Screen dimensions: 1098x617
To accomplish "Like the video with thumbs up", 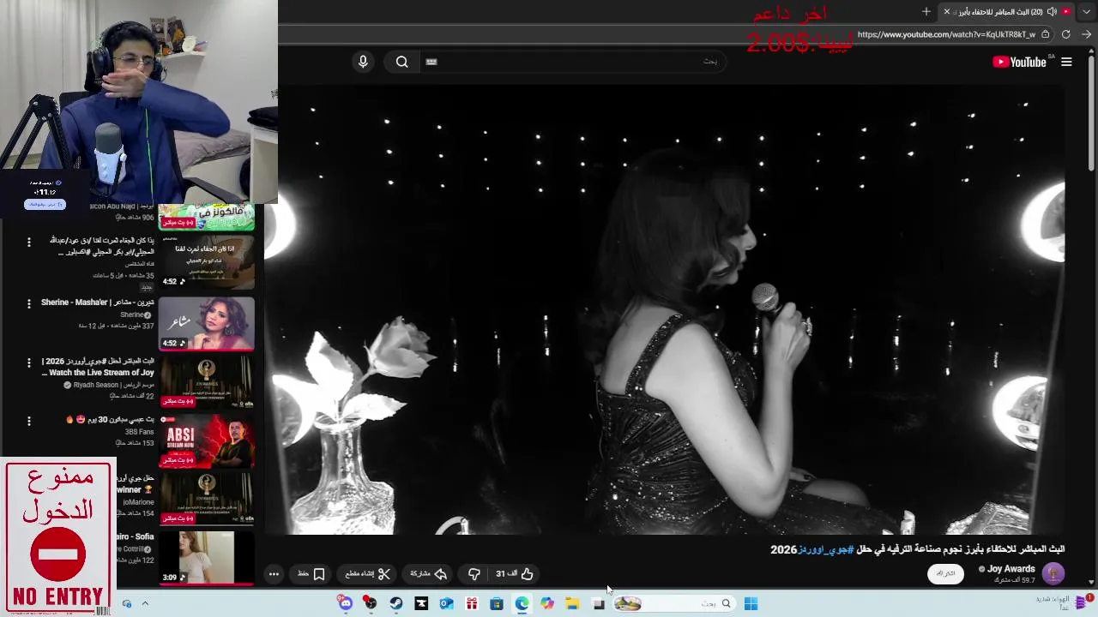I will point(515,574).
